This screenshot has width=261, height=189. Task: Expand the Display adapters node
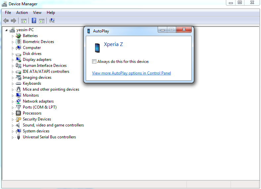tap(13, 60)
